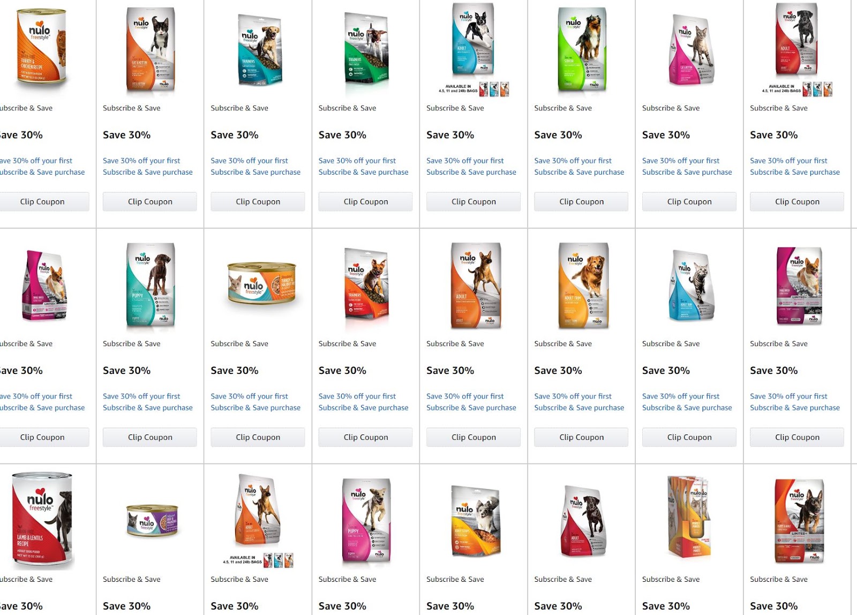Open Save 30% link under red Adult bag
Screen dimensions: 857x615
(795, 166)
